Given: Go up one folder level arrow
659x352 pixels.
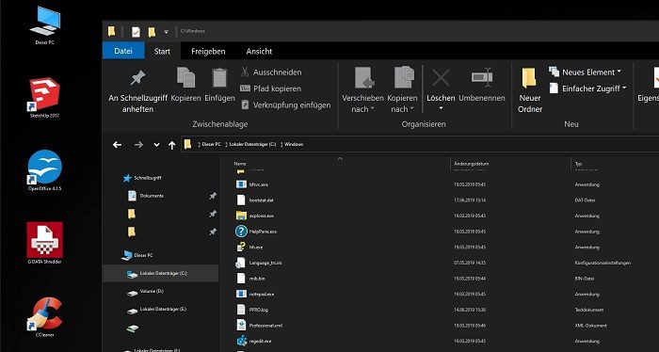Looking at the screenshot, I should (x=171, y=145).
